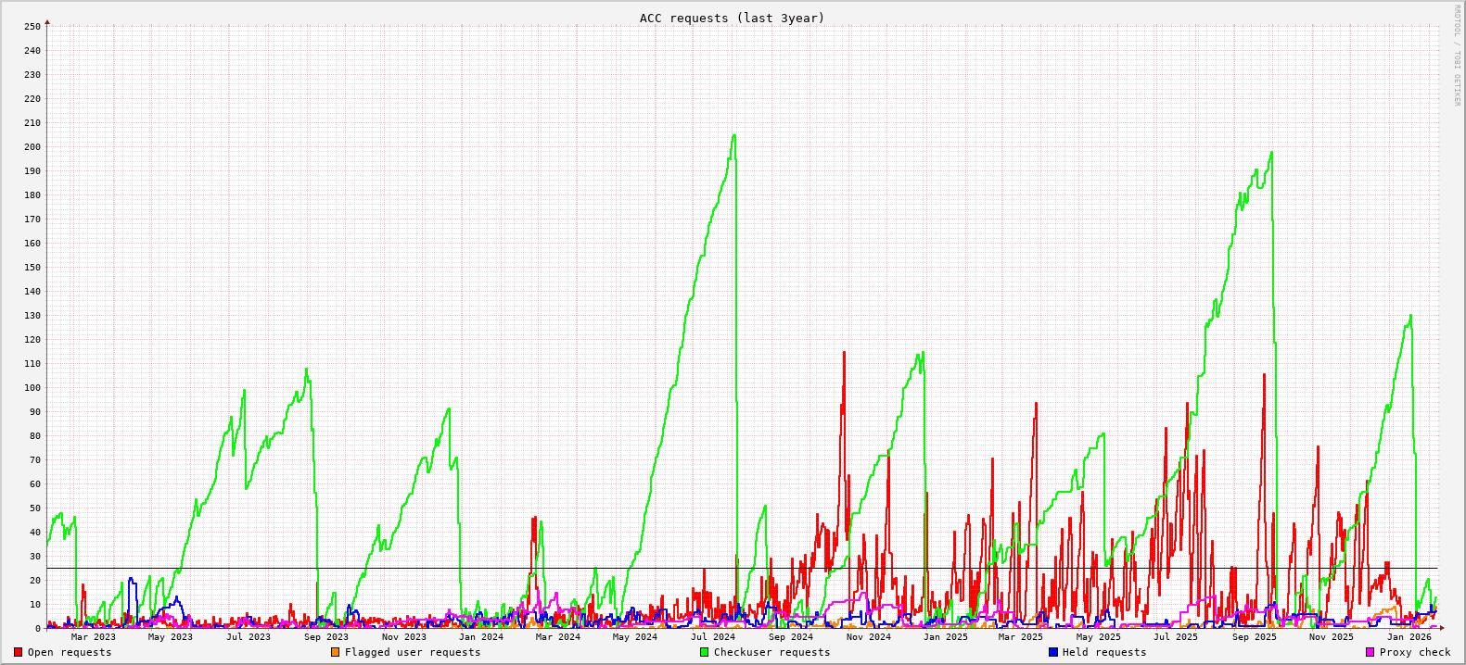Click the "Checkuser requests" legend label
Viewport: 1466px width, 665px height.
click(x=771, y=652)
